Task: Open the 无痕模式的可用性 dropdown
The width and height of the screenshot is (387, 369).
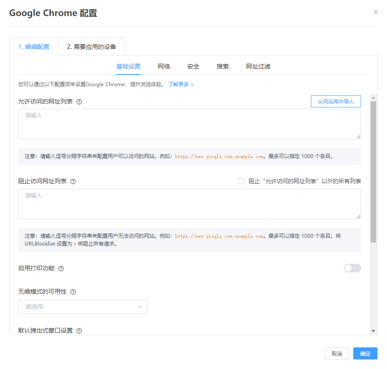Action: pos(83,307)
